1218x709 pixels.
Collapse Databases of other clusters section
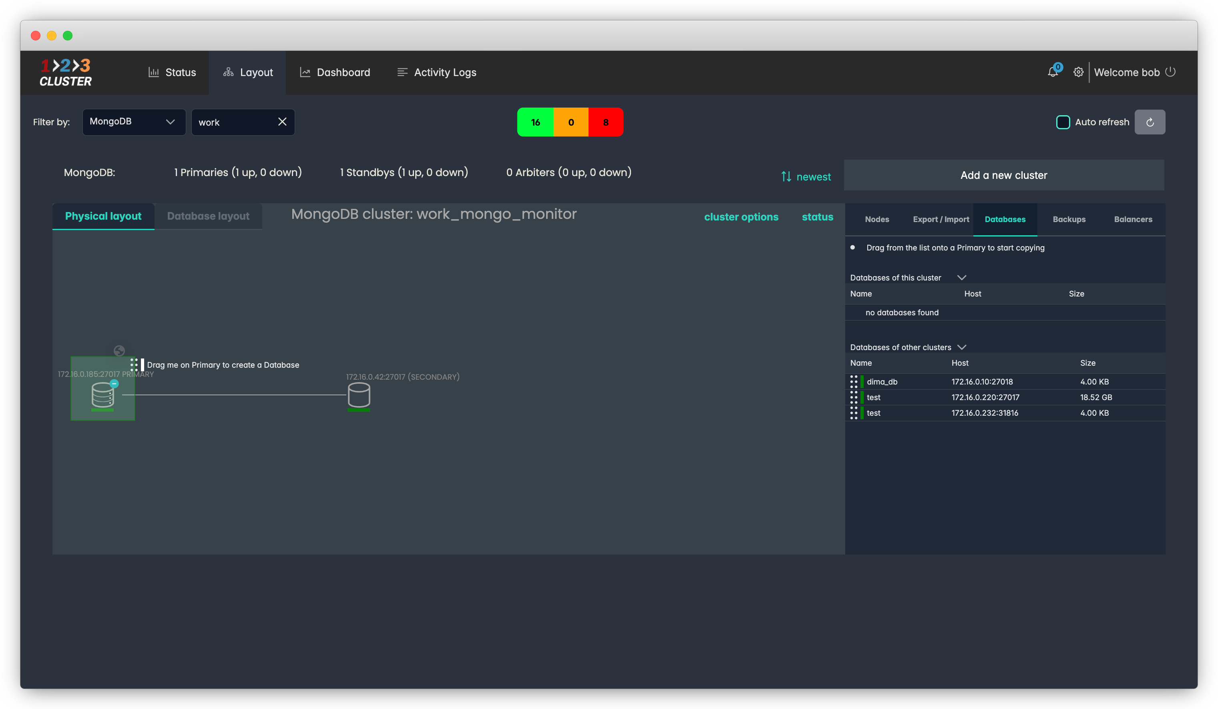click(961, 347)
